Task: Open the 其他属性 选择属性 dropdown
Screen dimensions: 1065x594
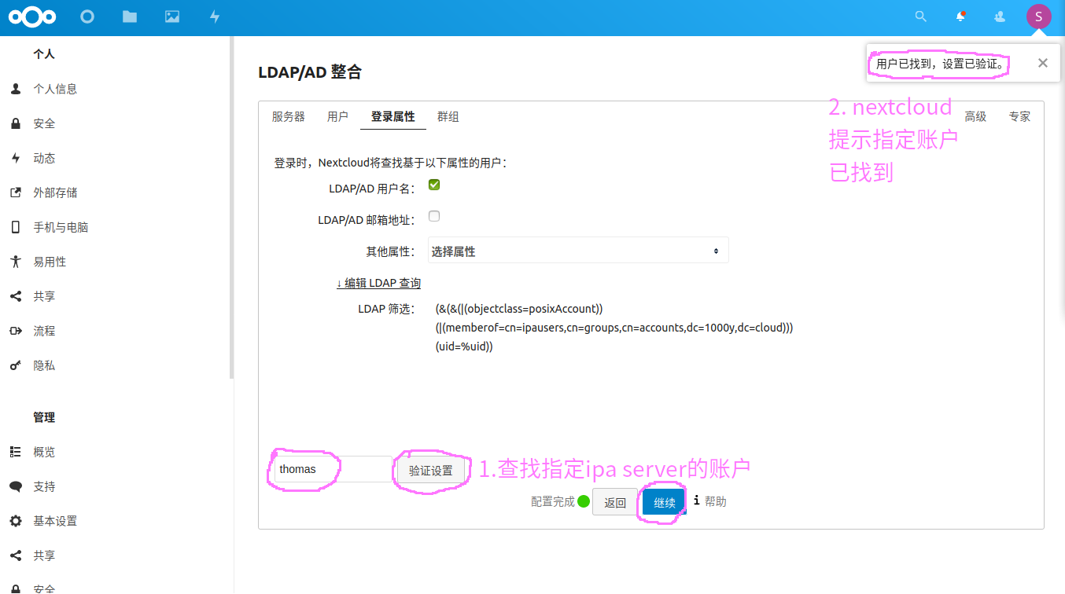Action: tap(578, 251)
